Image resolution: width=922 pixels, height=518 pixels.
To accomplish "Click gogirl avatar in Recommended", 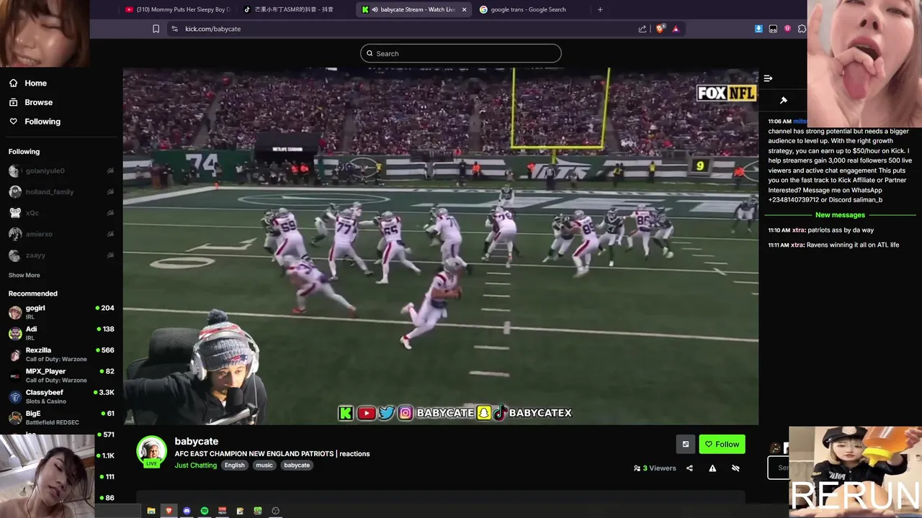I will point(14,312).
